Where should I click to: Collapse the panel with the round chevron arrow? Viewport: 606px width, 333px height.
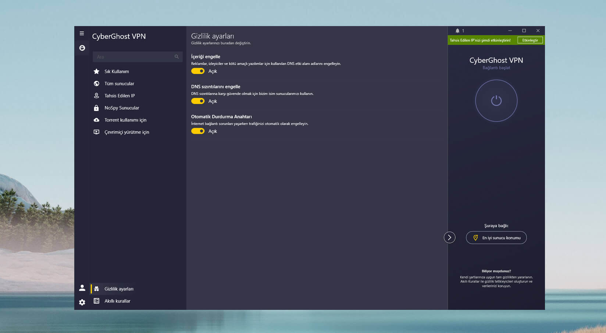click(449, 238)
